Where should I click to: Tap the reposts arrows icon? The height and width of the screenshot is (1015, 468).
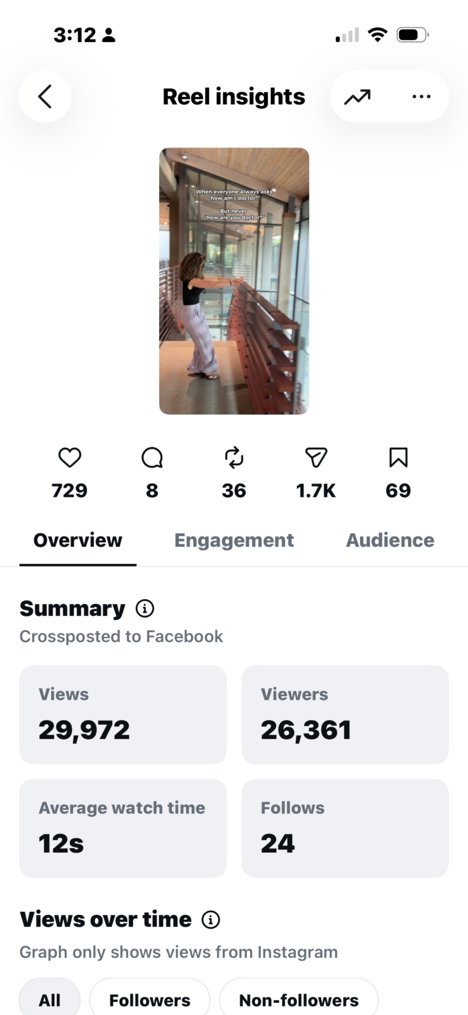coord(234,457)
